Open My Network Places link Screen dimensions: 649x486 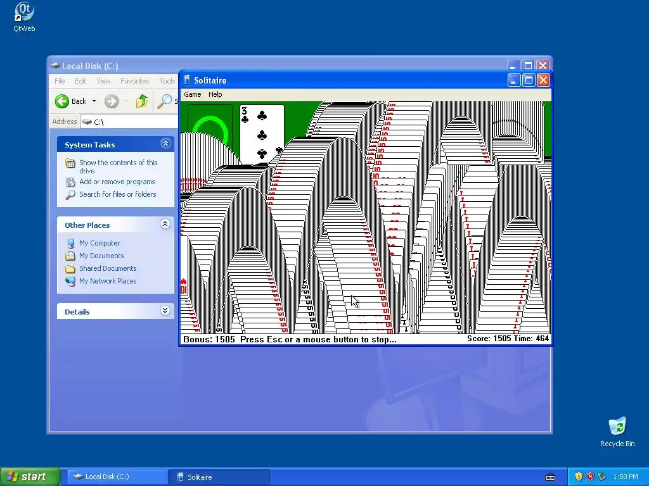coord(108,280)
